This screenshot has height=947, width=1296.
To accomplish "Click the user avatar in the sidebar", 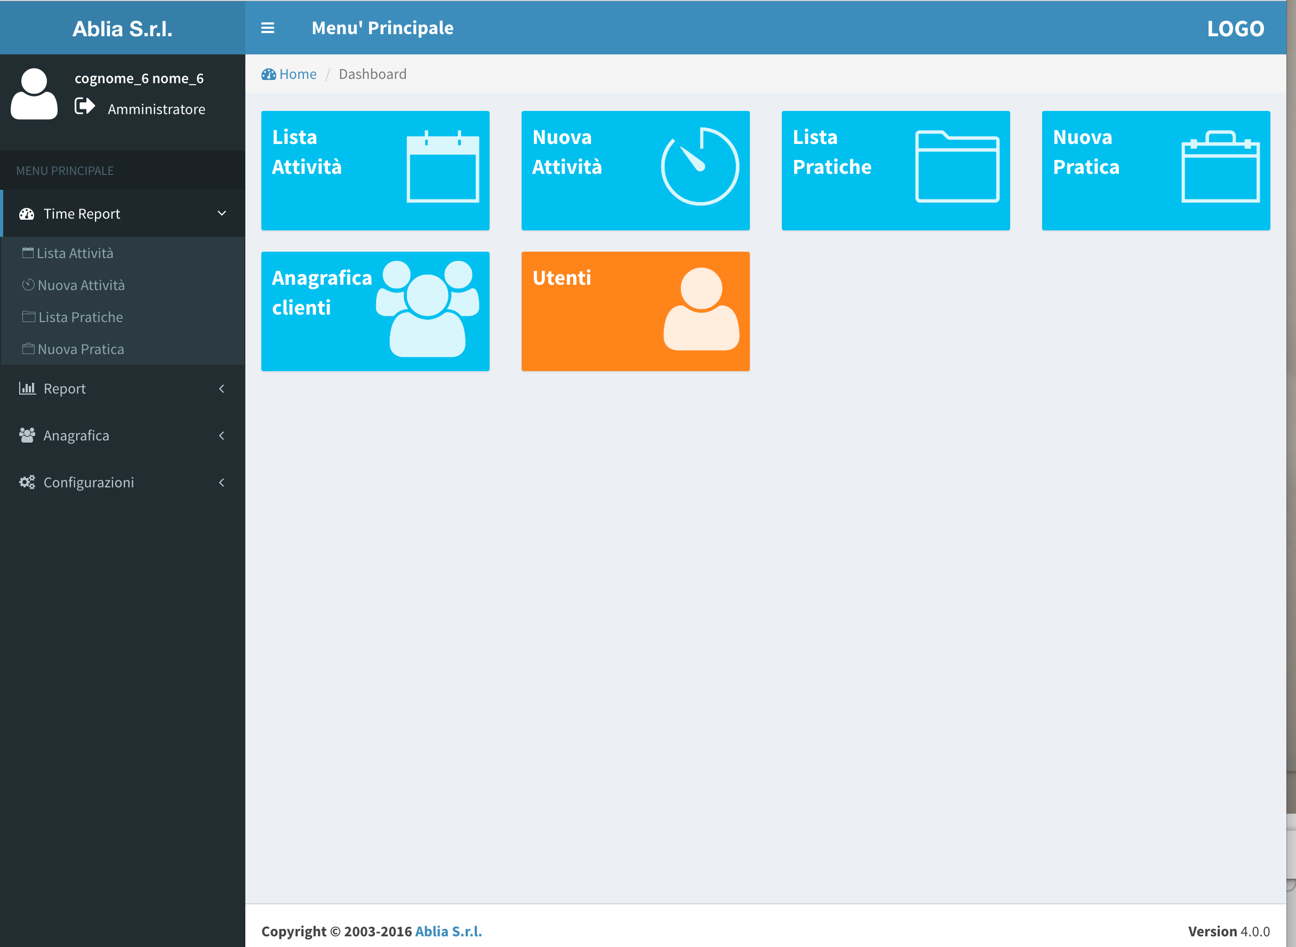I will coord(34,94).
